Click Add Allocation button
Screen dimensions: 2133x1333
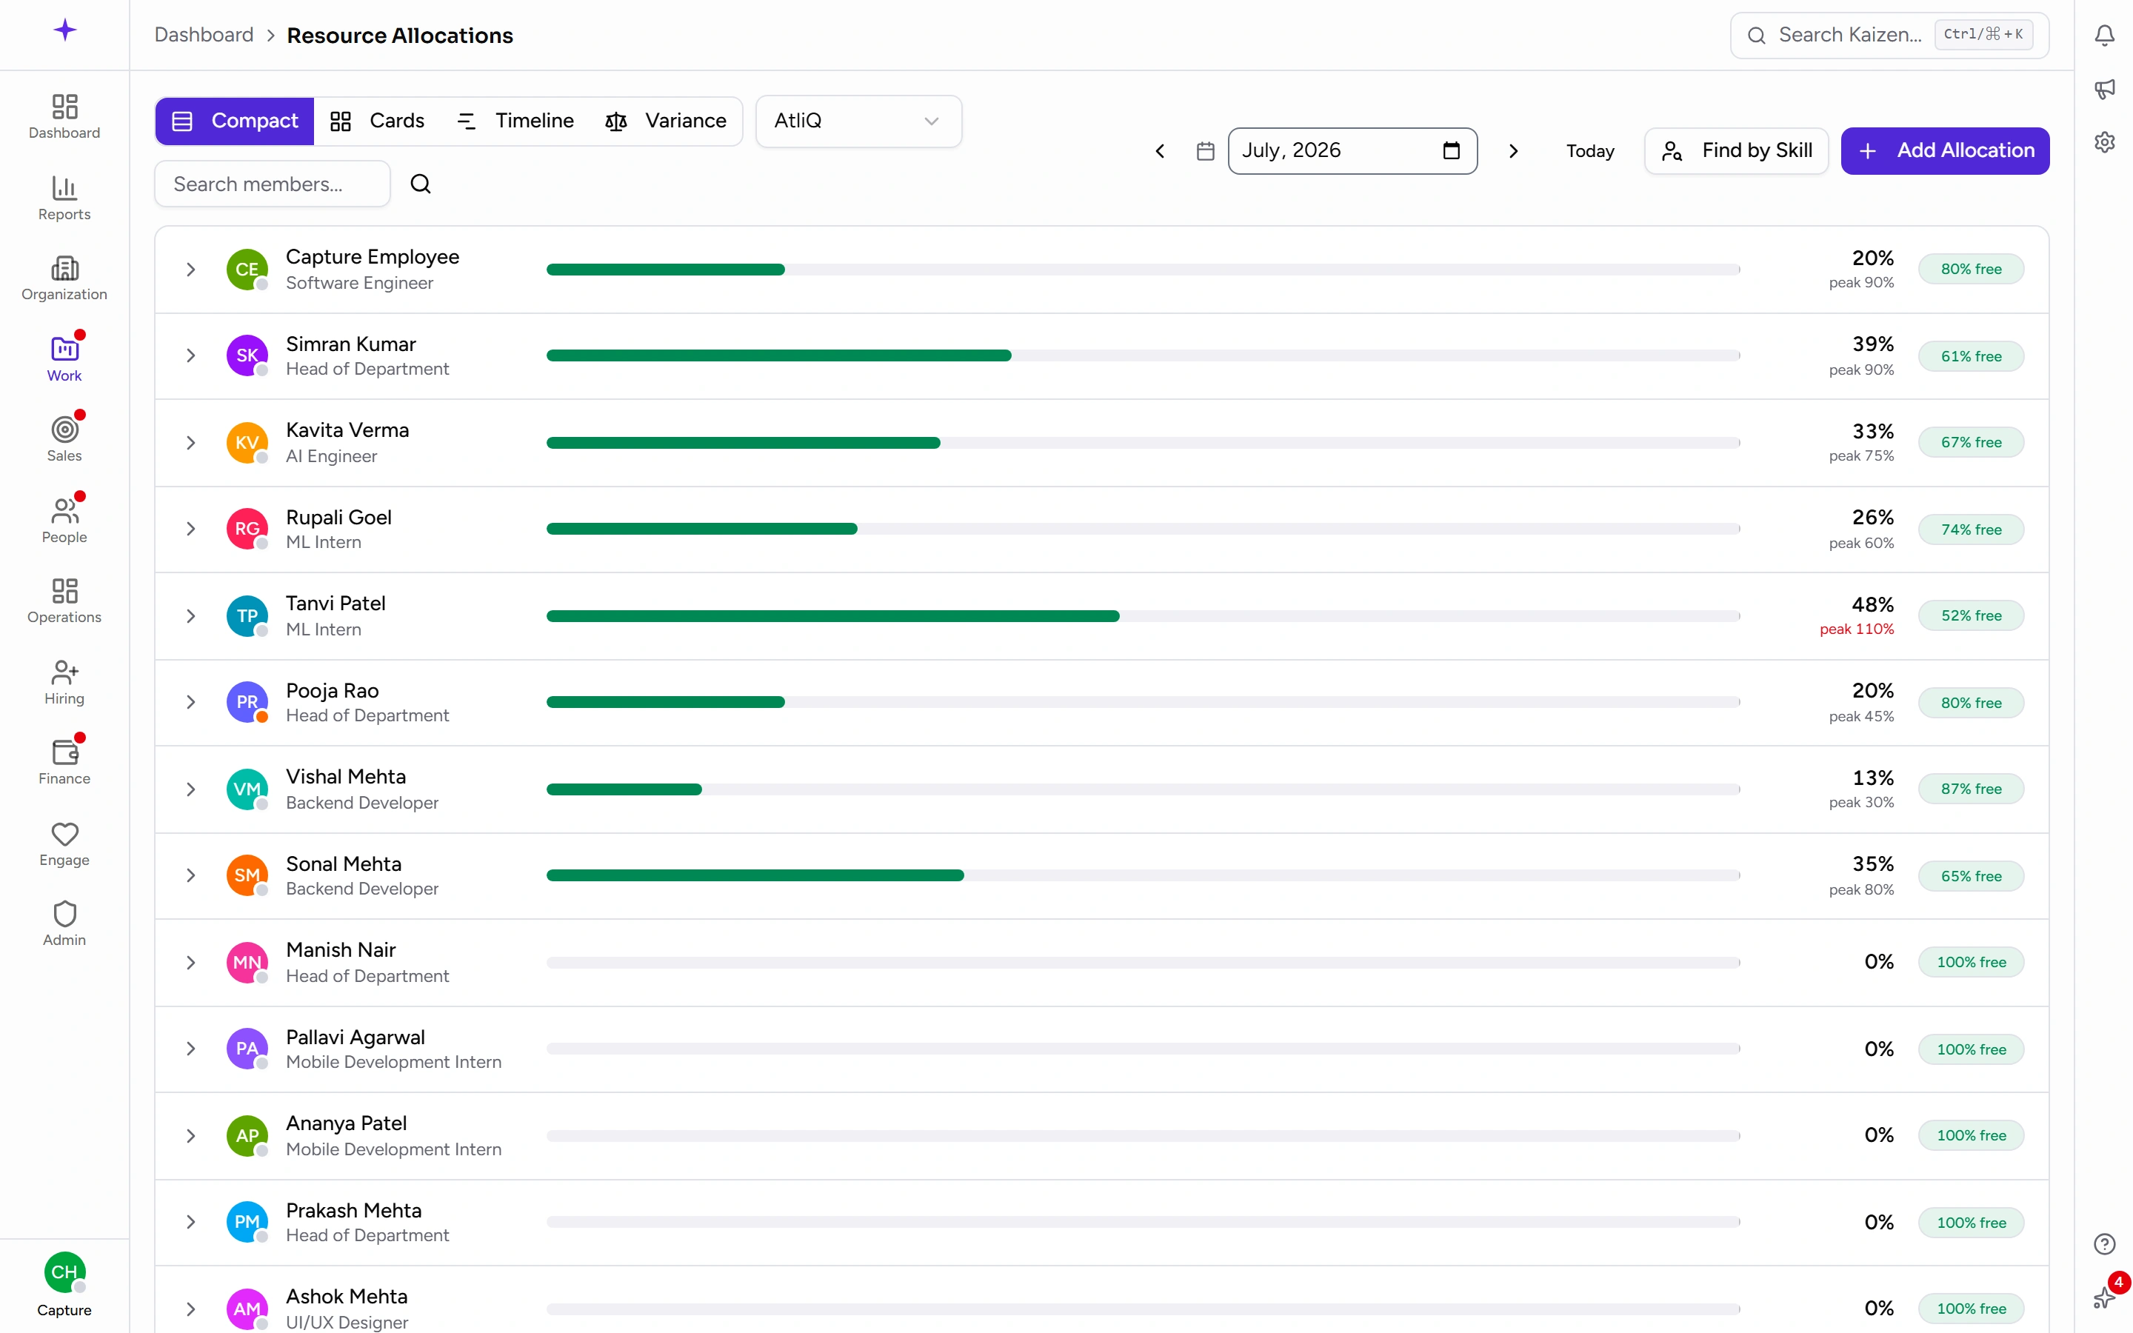(1944, 151)
